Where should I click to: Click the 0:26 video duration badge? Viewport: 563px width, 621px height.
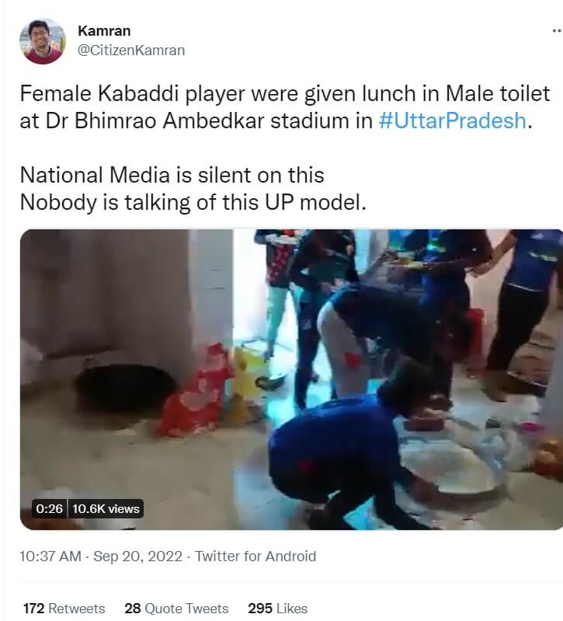pyautogui.click(x=49, y=509)
